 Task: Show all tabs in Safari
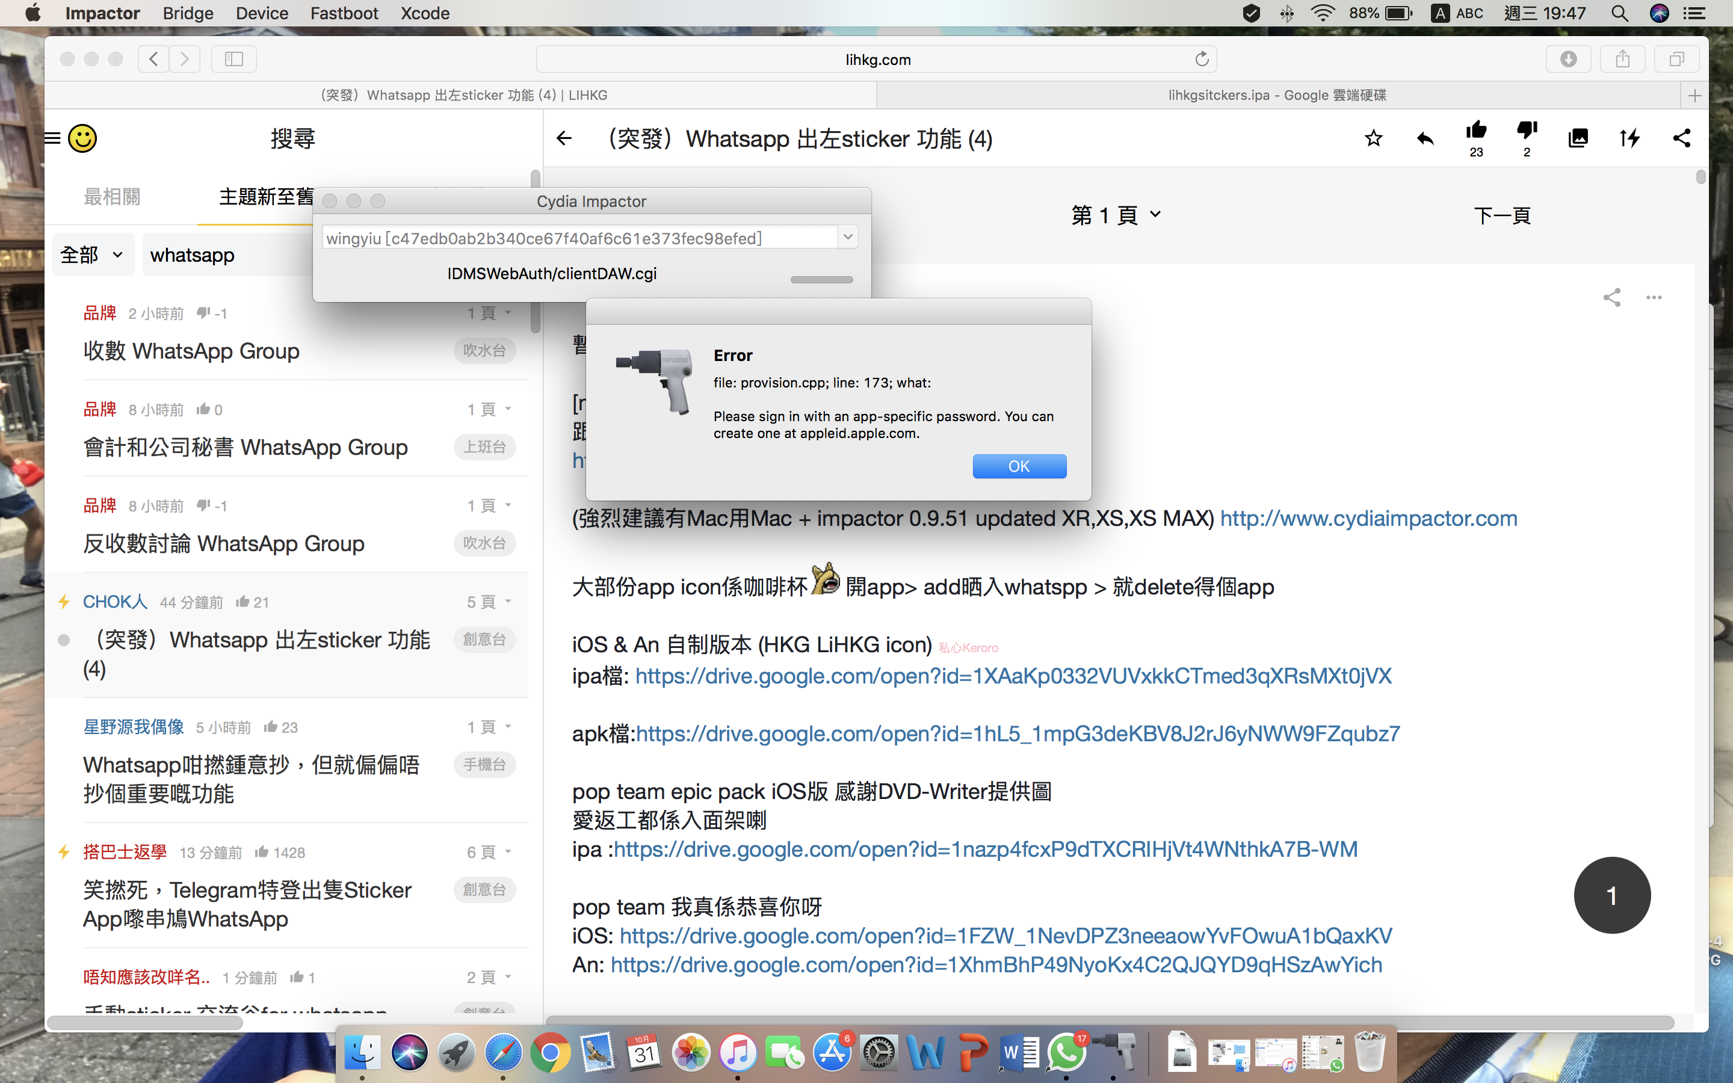click(1676, 59)
